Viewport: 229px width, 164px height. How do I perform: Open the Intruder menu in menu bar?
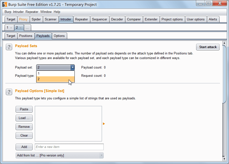18,12
